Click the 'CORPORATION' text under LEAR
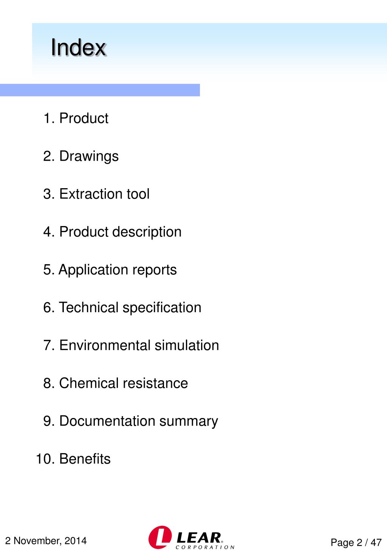387x559 pixels. pos(205,547)
